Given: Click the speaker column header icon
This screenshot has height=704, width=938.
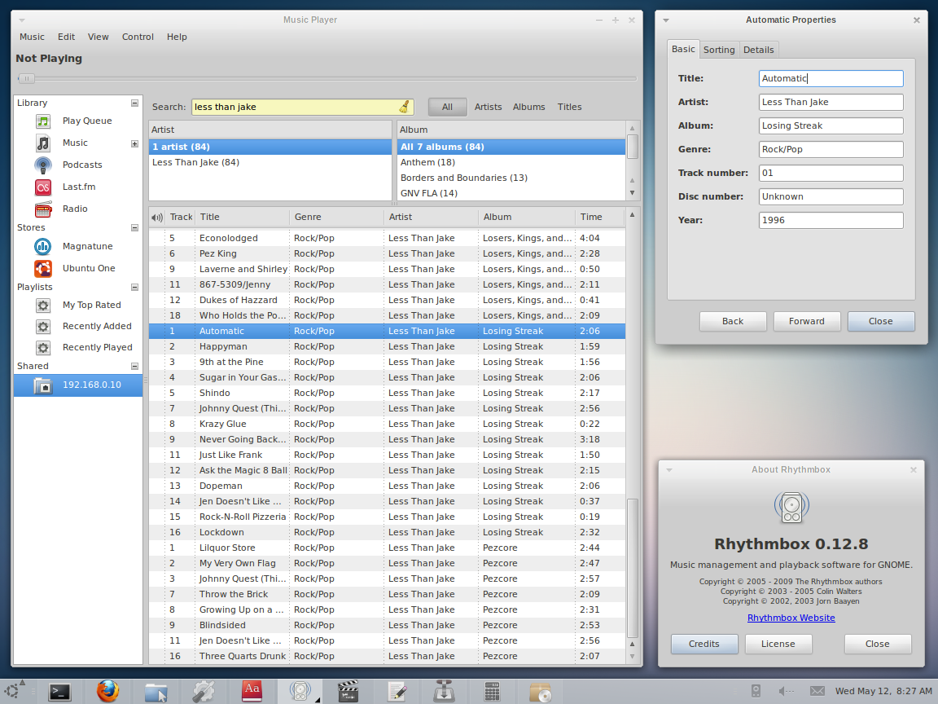Looking at the screenshot, I should point(156,218).
